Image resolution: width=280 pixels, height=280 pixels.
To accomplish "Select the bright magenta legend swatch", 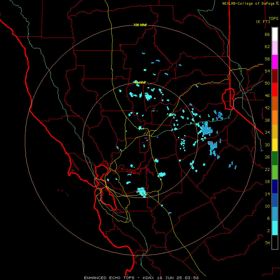I will (x=275, y=62).
